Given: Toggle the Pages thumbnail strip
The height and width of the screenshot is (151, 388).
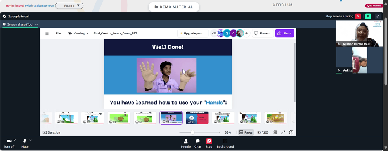Looking at the screenshot, I should click(246, 132).
